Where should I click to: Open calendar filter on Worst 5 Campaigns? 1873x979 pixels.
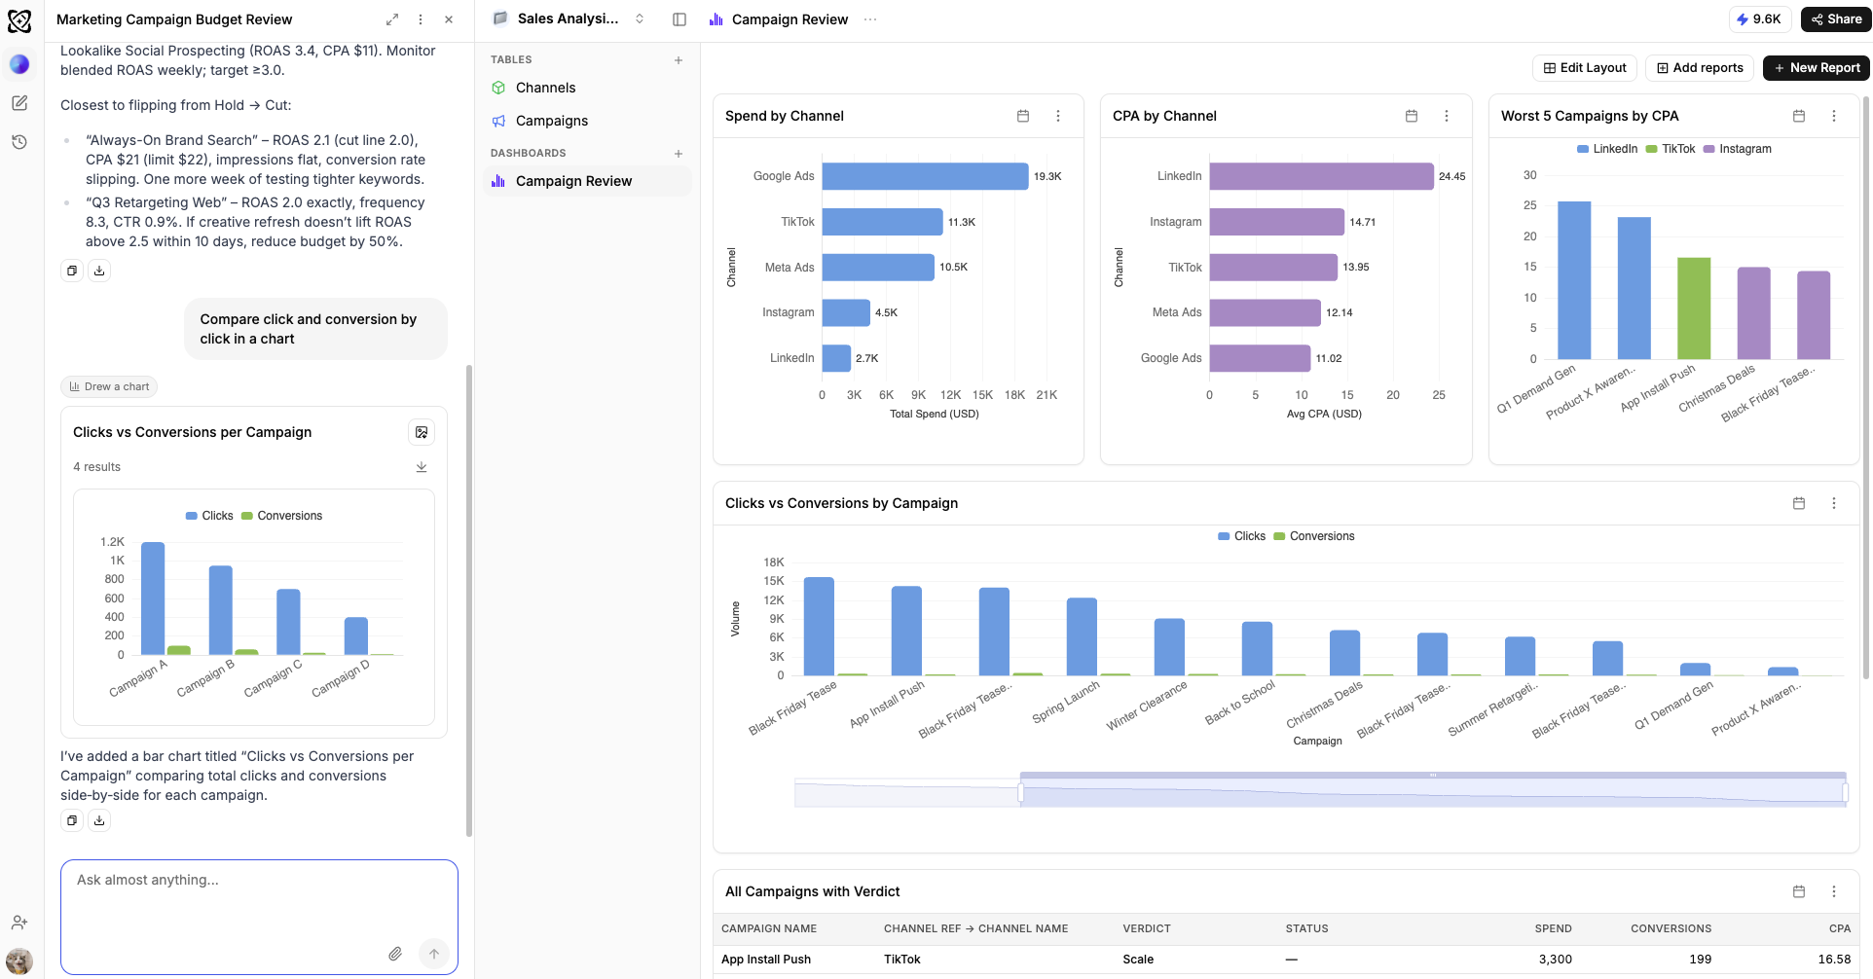[1799, 116]
